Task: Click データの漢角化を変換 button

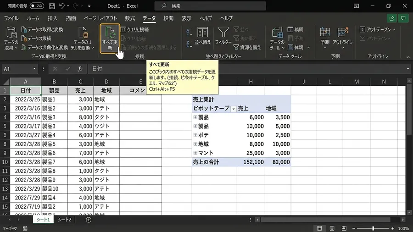Action: tap(45, 47)
